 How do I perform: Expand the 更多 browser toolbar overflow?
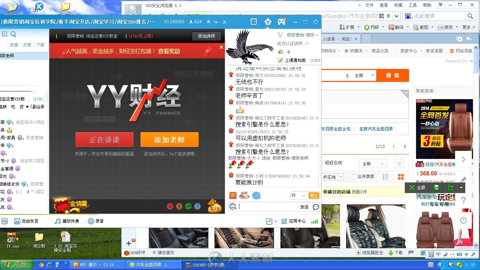click(x=469, y=27)
